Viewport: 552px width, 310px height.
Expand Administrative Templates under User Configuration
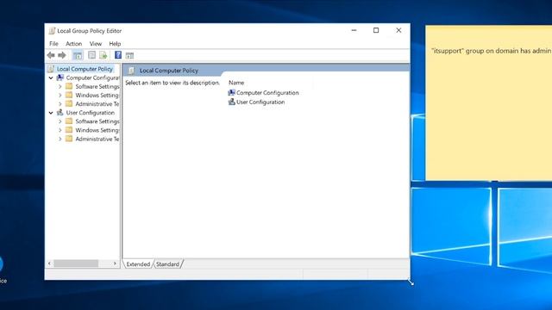(60, 139)
